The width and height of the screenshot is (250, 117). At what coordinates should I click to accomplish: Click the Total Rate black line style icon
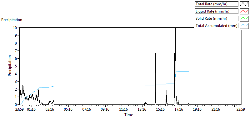point(244,4)
